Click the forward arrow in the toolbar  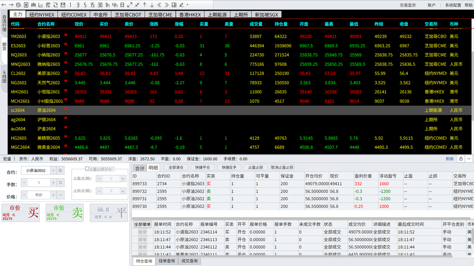11,5
